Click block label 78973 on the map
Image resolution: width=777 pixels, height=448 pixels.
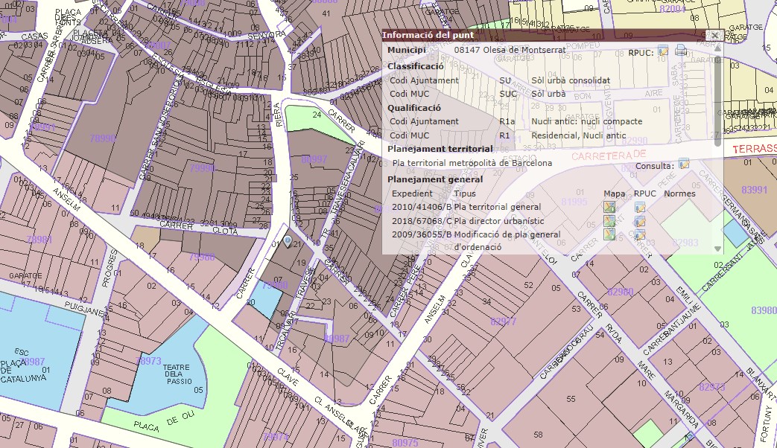pyautogui.click(x=148, y=361)
